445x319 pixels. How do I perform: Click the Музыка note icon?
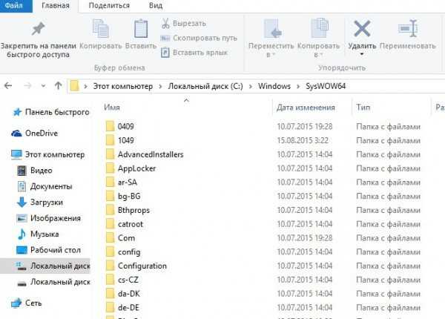click(x=22, y=234)
